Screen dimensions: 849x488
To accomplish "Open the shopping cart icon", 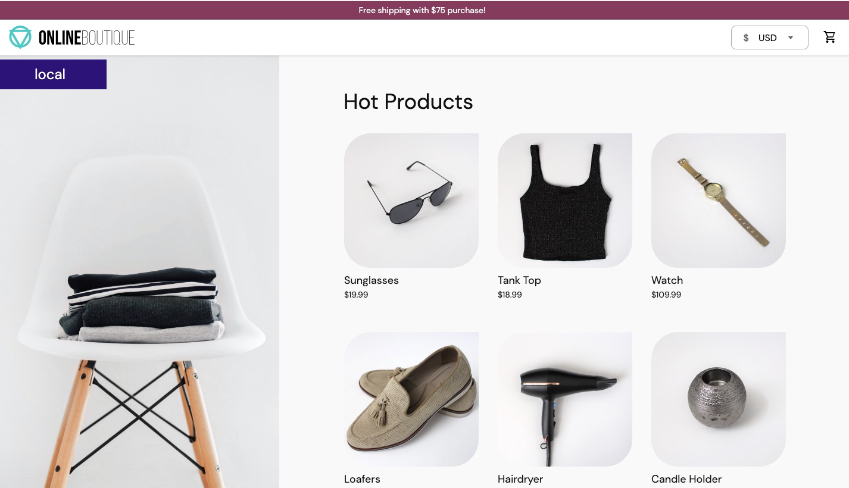I will (829, 37).
